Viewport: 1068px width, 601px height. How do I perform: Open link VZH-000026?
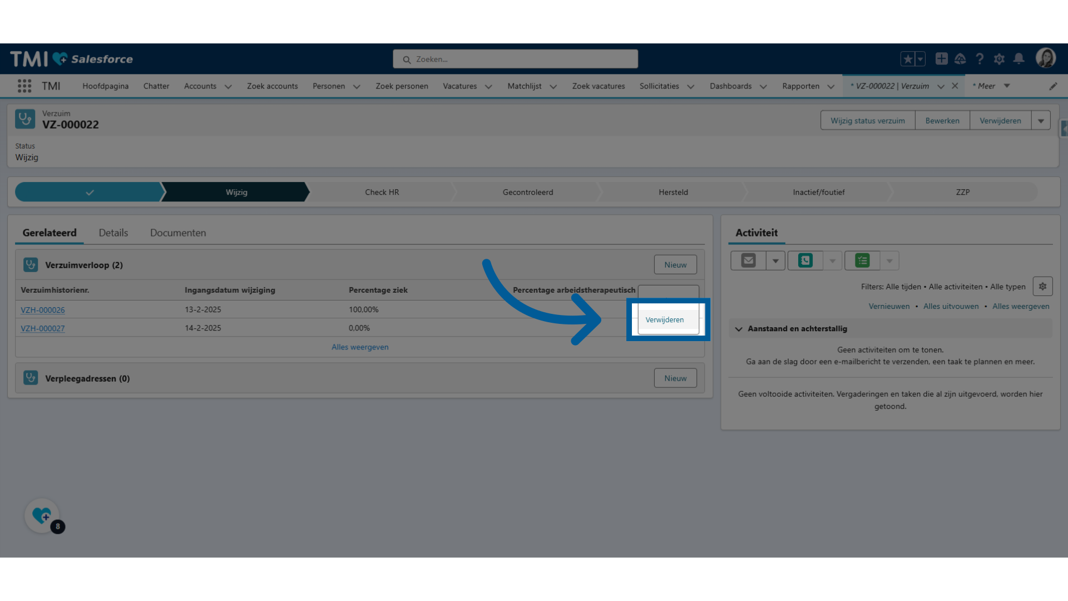pyautogui.click(x=42, y=309)
